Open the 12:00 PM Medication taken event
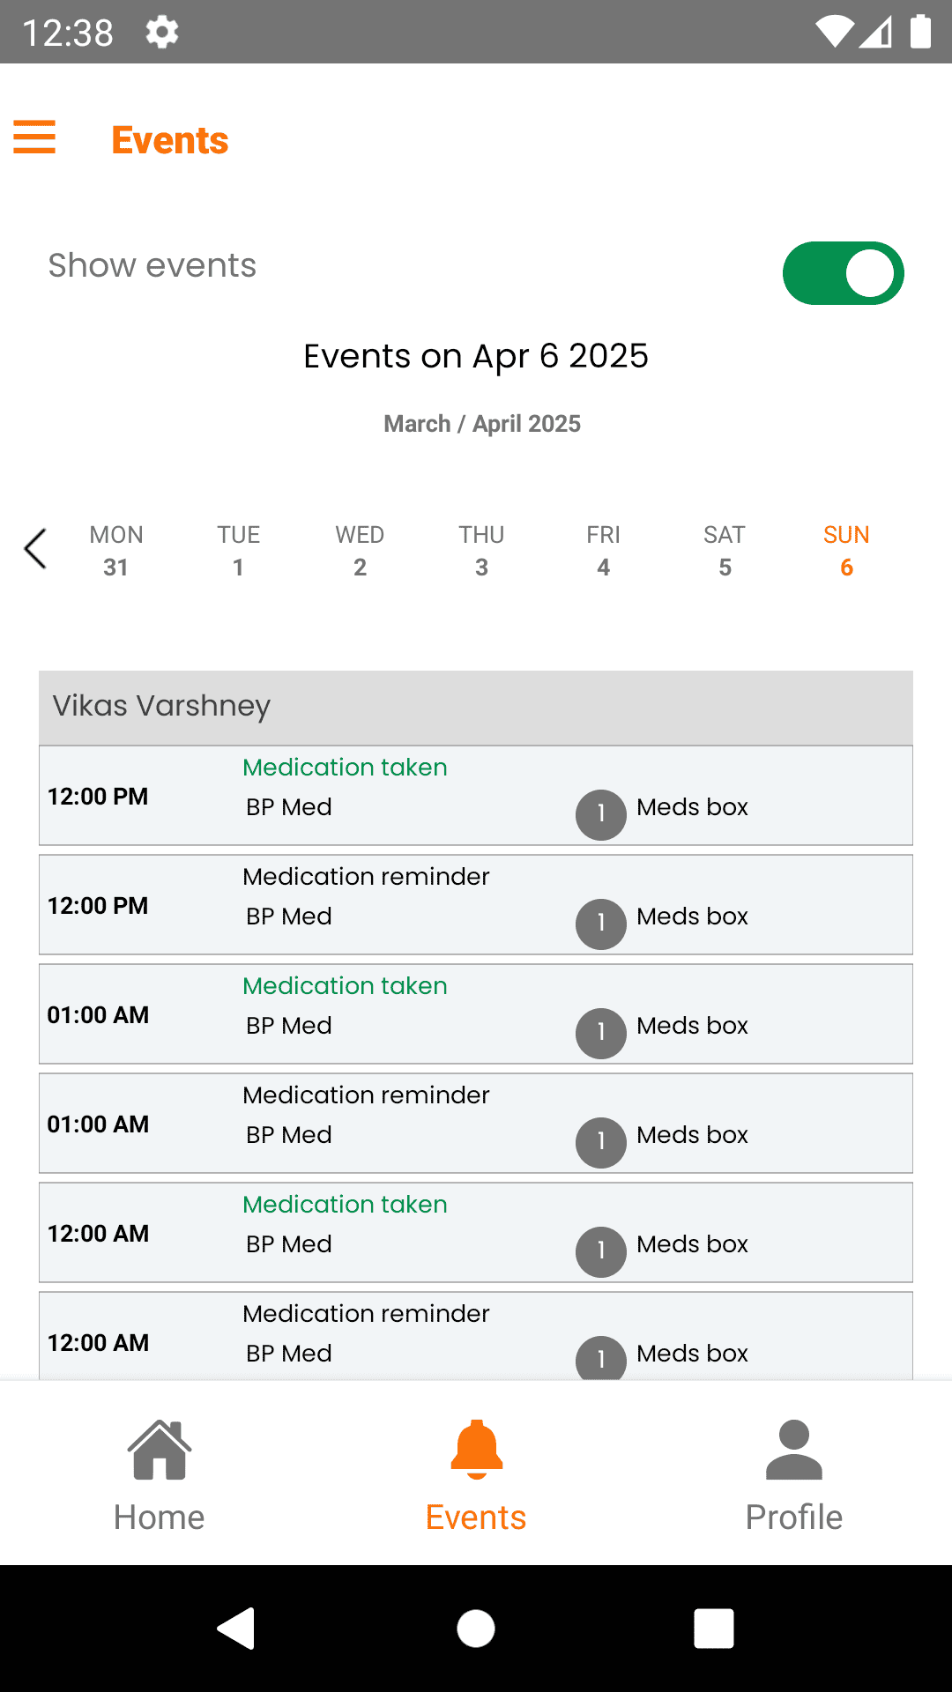The image size is (952, 1692). pyautogui.click(x=476, y=796)
